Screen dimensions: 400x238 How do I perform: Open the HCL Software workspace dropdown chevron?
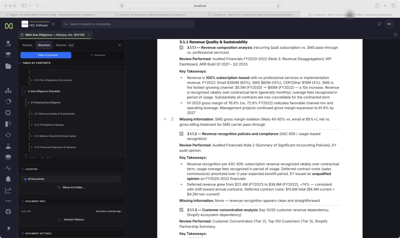[53, 24]
